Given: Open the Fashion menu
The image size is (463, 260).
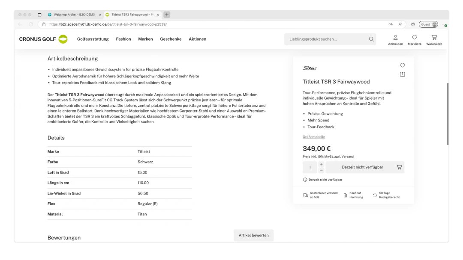Looking at the screenshot, I should [123, 39].
